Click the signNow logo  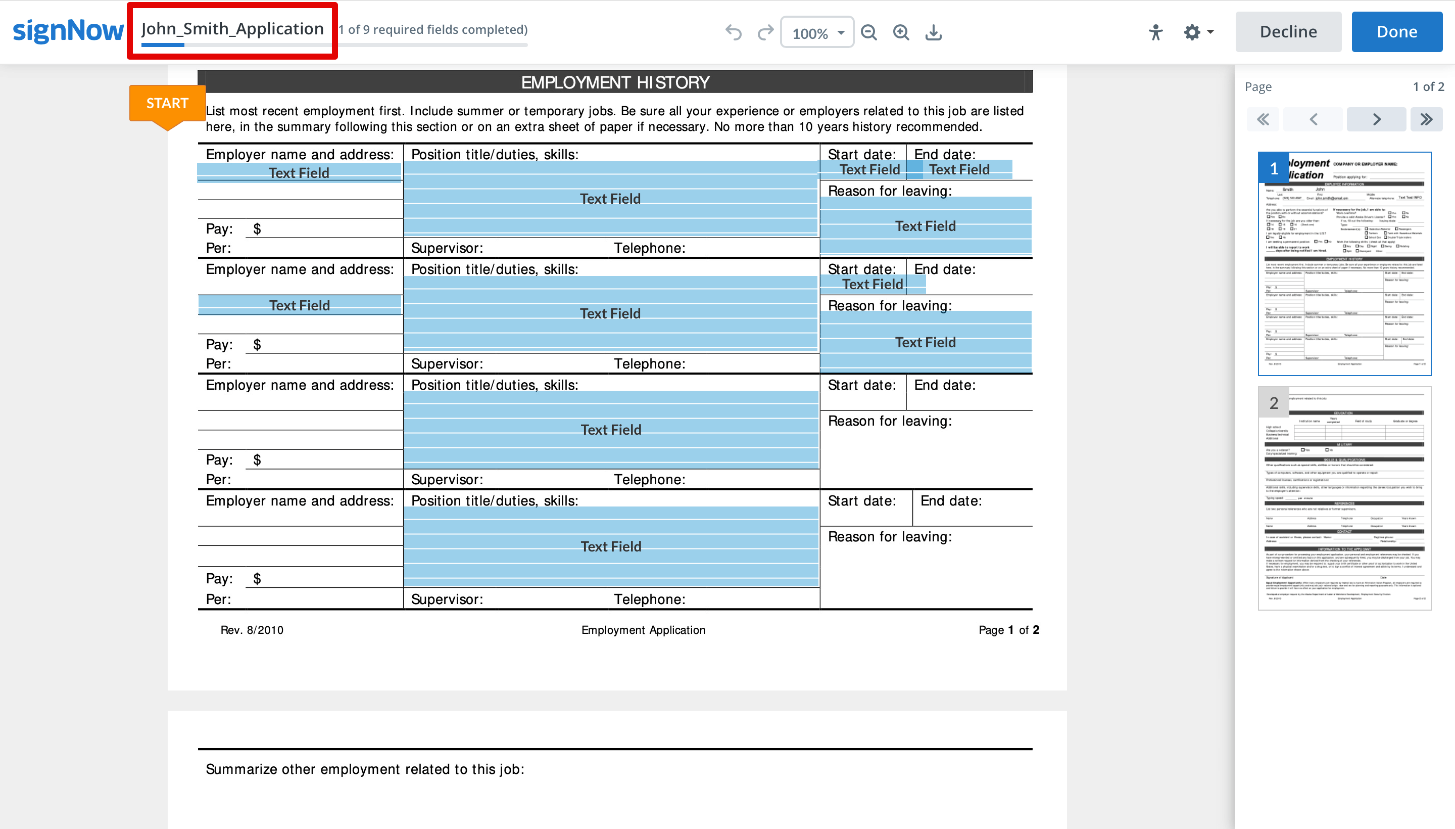click(68, 31)
